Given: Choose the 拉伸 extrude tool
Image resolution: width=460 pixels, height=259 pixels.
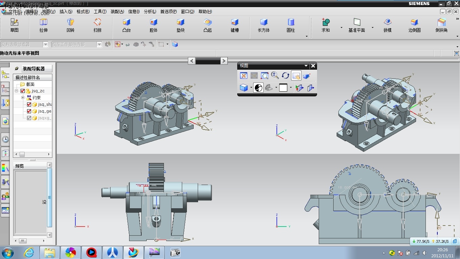Looking at the screenshot, I should click(x=44, y=26).
